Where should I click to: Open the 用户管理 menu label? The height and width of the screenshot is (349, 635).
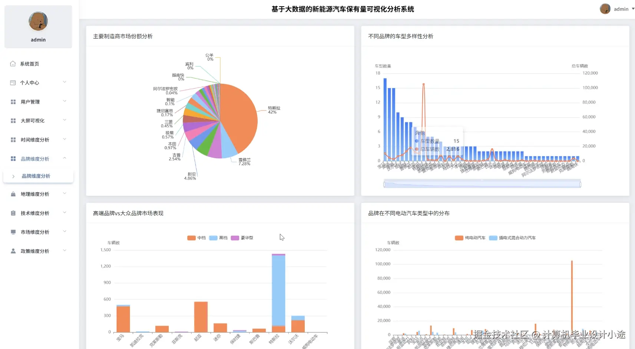point(30,102)
